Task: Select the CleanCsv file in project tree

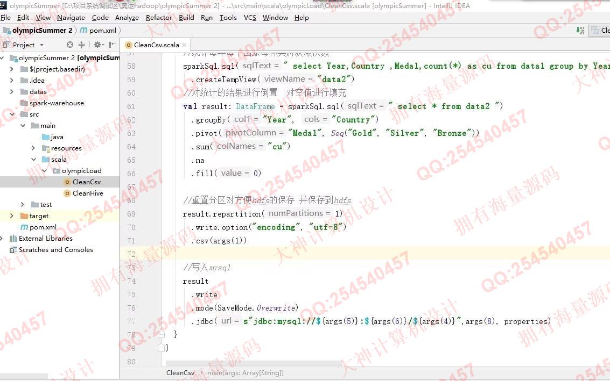Action: [x=86, y=182]
